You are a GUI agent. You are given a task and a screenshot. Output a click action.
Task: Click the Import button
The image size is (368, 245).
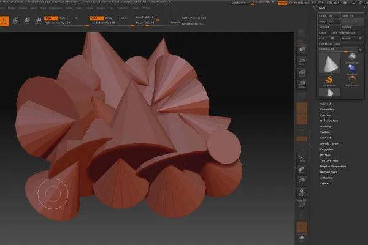click(x=329, y=27)
